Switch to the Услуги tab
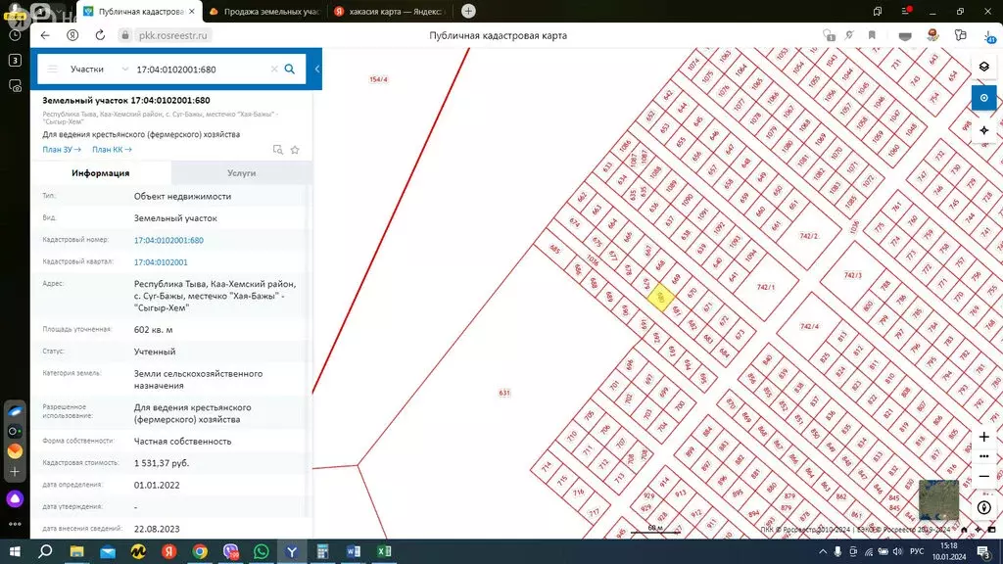1003x564 pixels. point(241,173)
